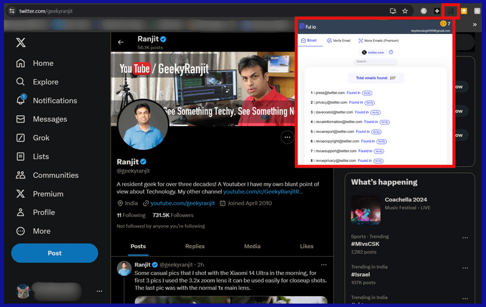Bookmark the page with the star icon
The width and height of the screenshot is (486, 307).
(x=405, y=11)
